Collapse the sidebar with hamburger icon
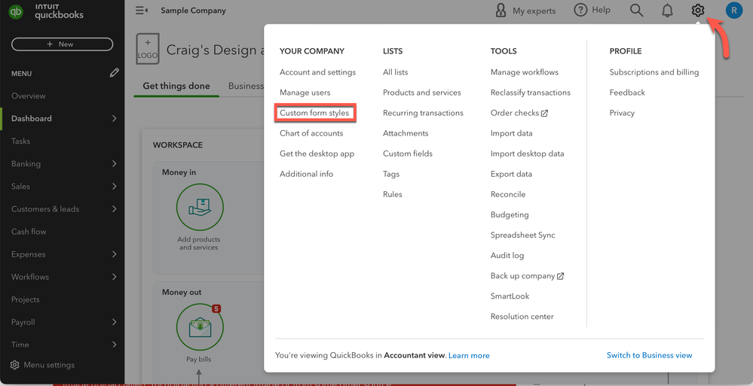753x386 pixels. coord(141,11)
